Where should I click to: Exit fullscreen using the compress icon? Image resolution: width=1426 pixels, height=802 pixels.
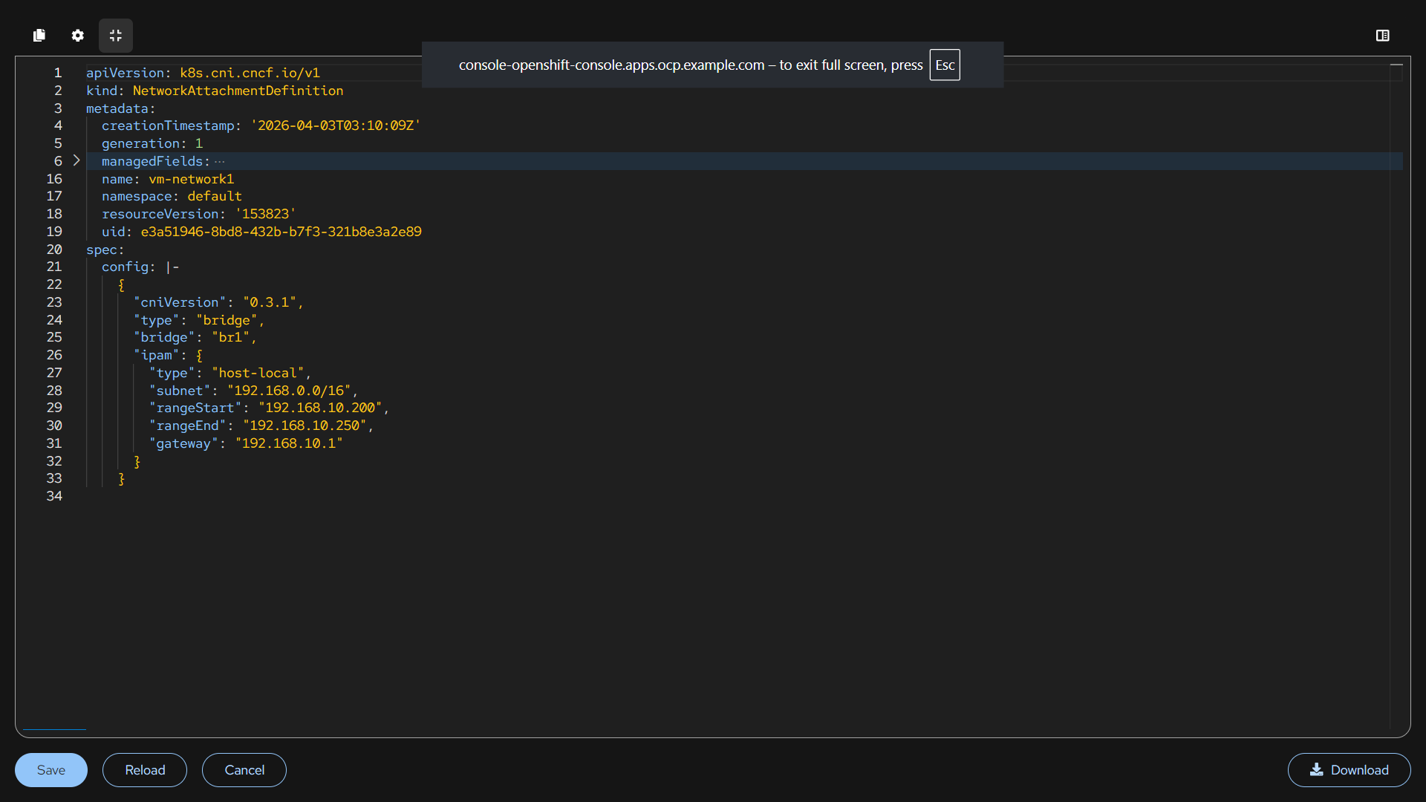pos(116,35)
